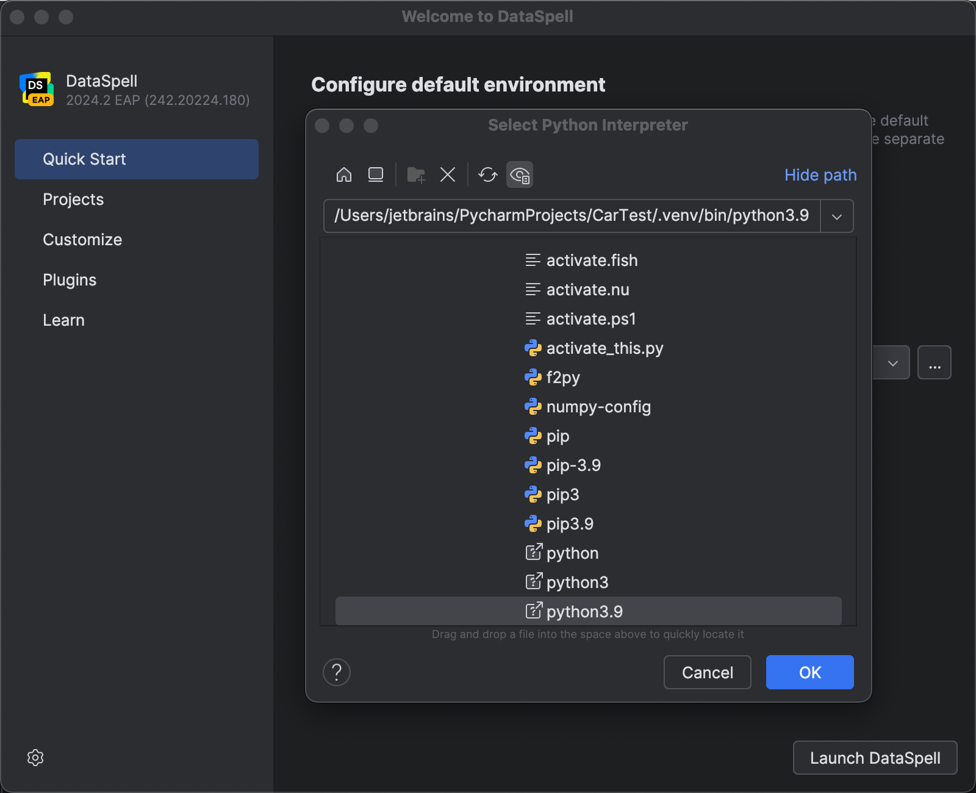Viewport: 976px width, 793px height.
Task: Toggle show hidden files eye icon
Action: (520, 175)
